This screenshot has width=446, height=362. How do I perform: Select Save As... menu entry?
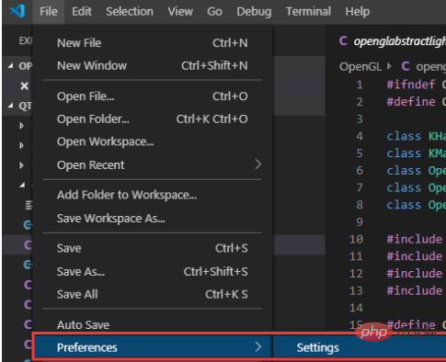pos(153,271)
